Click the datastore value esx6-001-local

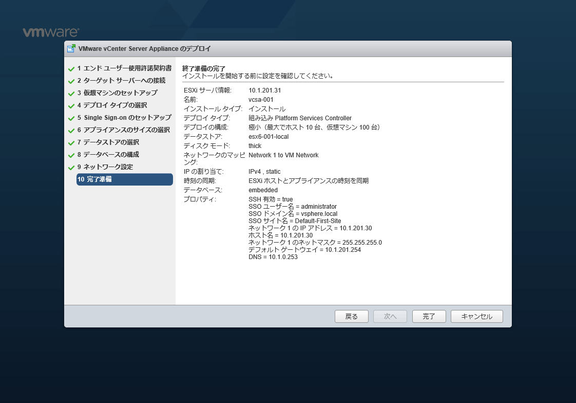click(268, 137)
